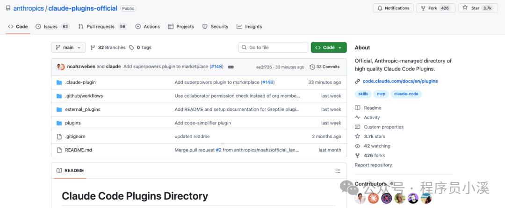The width and height of the screenshot is (505, 208).
Task: Open the Insights tab
Action: [249, 27]
